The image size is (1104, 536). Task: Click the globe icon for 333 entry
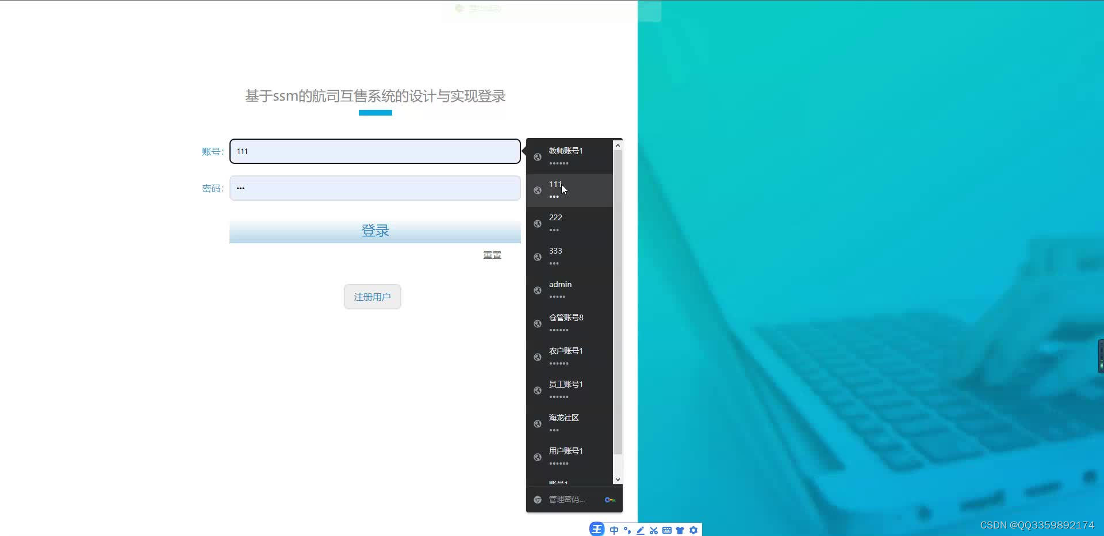click(538, 257)
